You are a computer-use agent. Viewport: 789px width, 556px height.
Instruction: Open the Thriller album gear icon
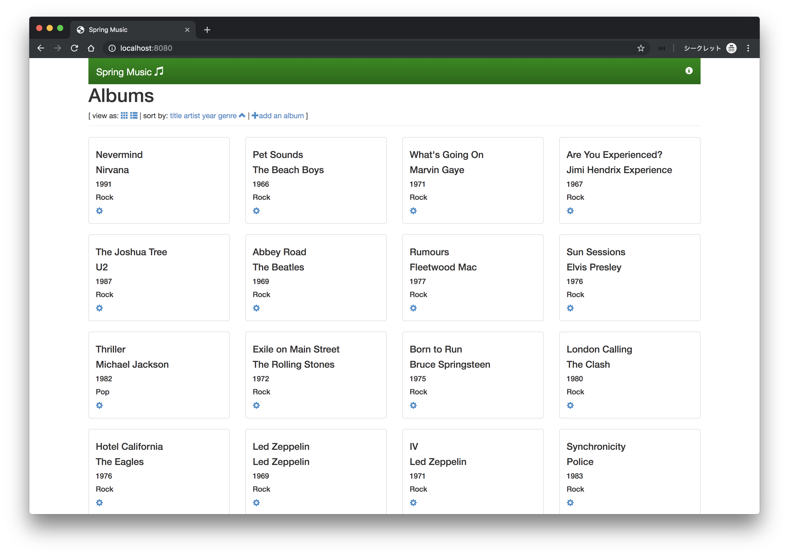[x=99, y=405]
